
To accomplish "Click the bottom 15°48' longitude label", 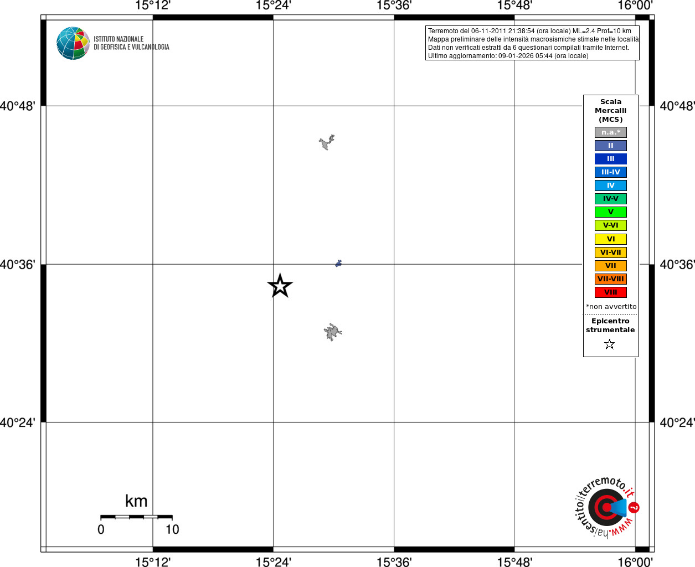I will [x=514, y=562].
